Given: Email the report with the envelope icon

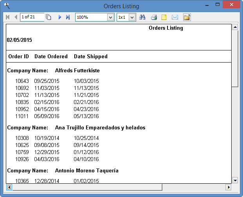Looking at the screenshot, I should 175,17.
